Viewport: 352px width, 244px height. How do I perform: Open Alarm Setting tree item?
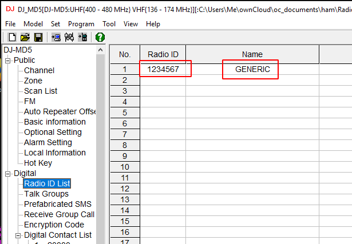(x=48, y=142)
